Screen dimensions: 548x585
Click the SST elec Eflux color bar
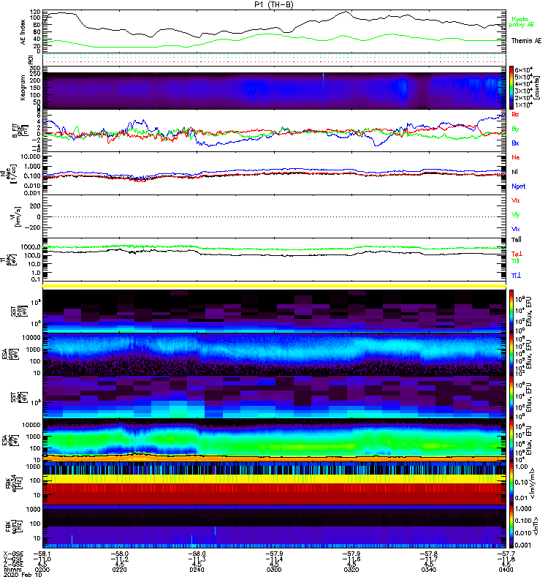tap(511, 397)
